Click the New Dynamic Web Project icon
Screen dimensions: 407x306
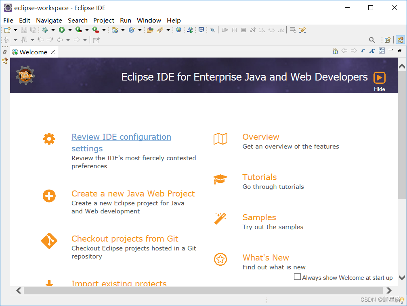click(115, 30)
